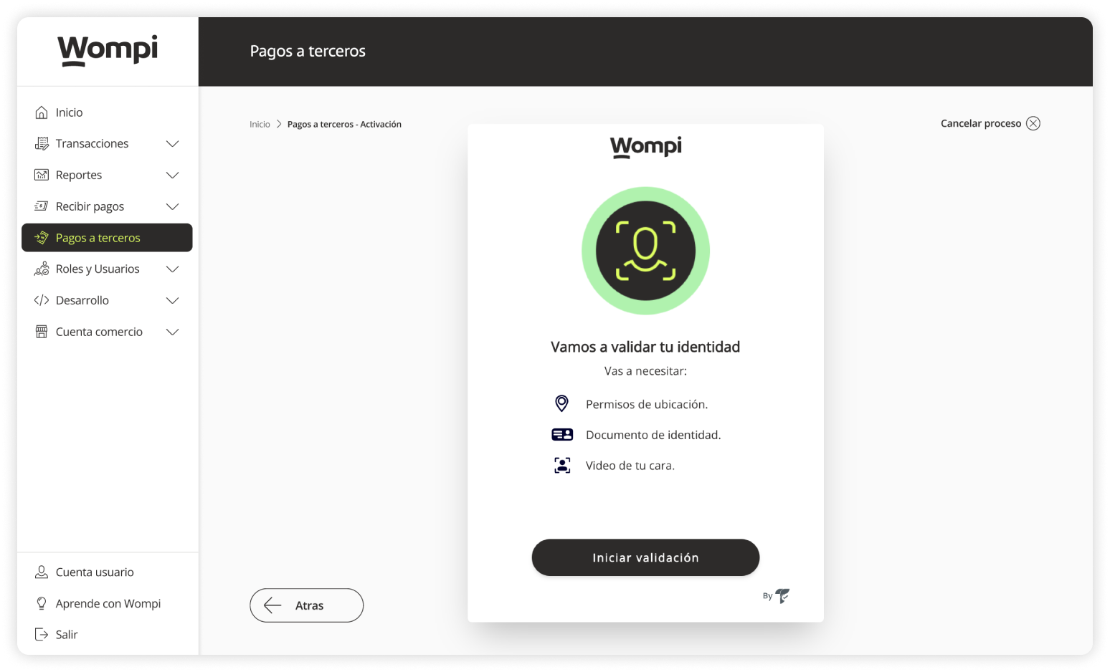The height and width of the screenshot is (672, 1110).
Task: Click the Salir logout icon
Action: (x=42, y=634)
